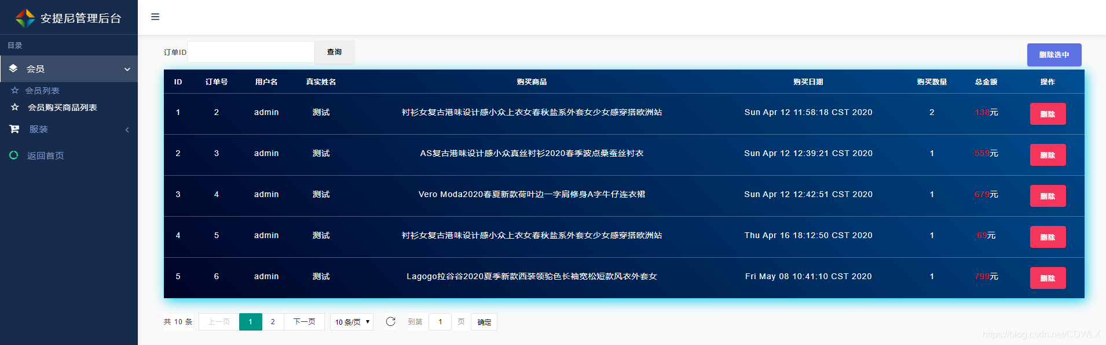Viewport: 1106px width, 345px height.
Task: Delete the Lagogo order row
Action: pos(1048,278)
